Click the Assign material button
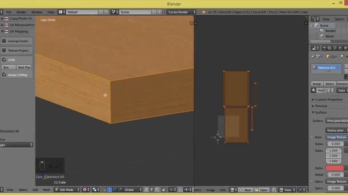 point(316,84)
